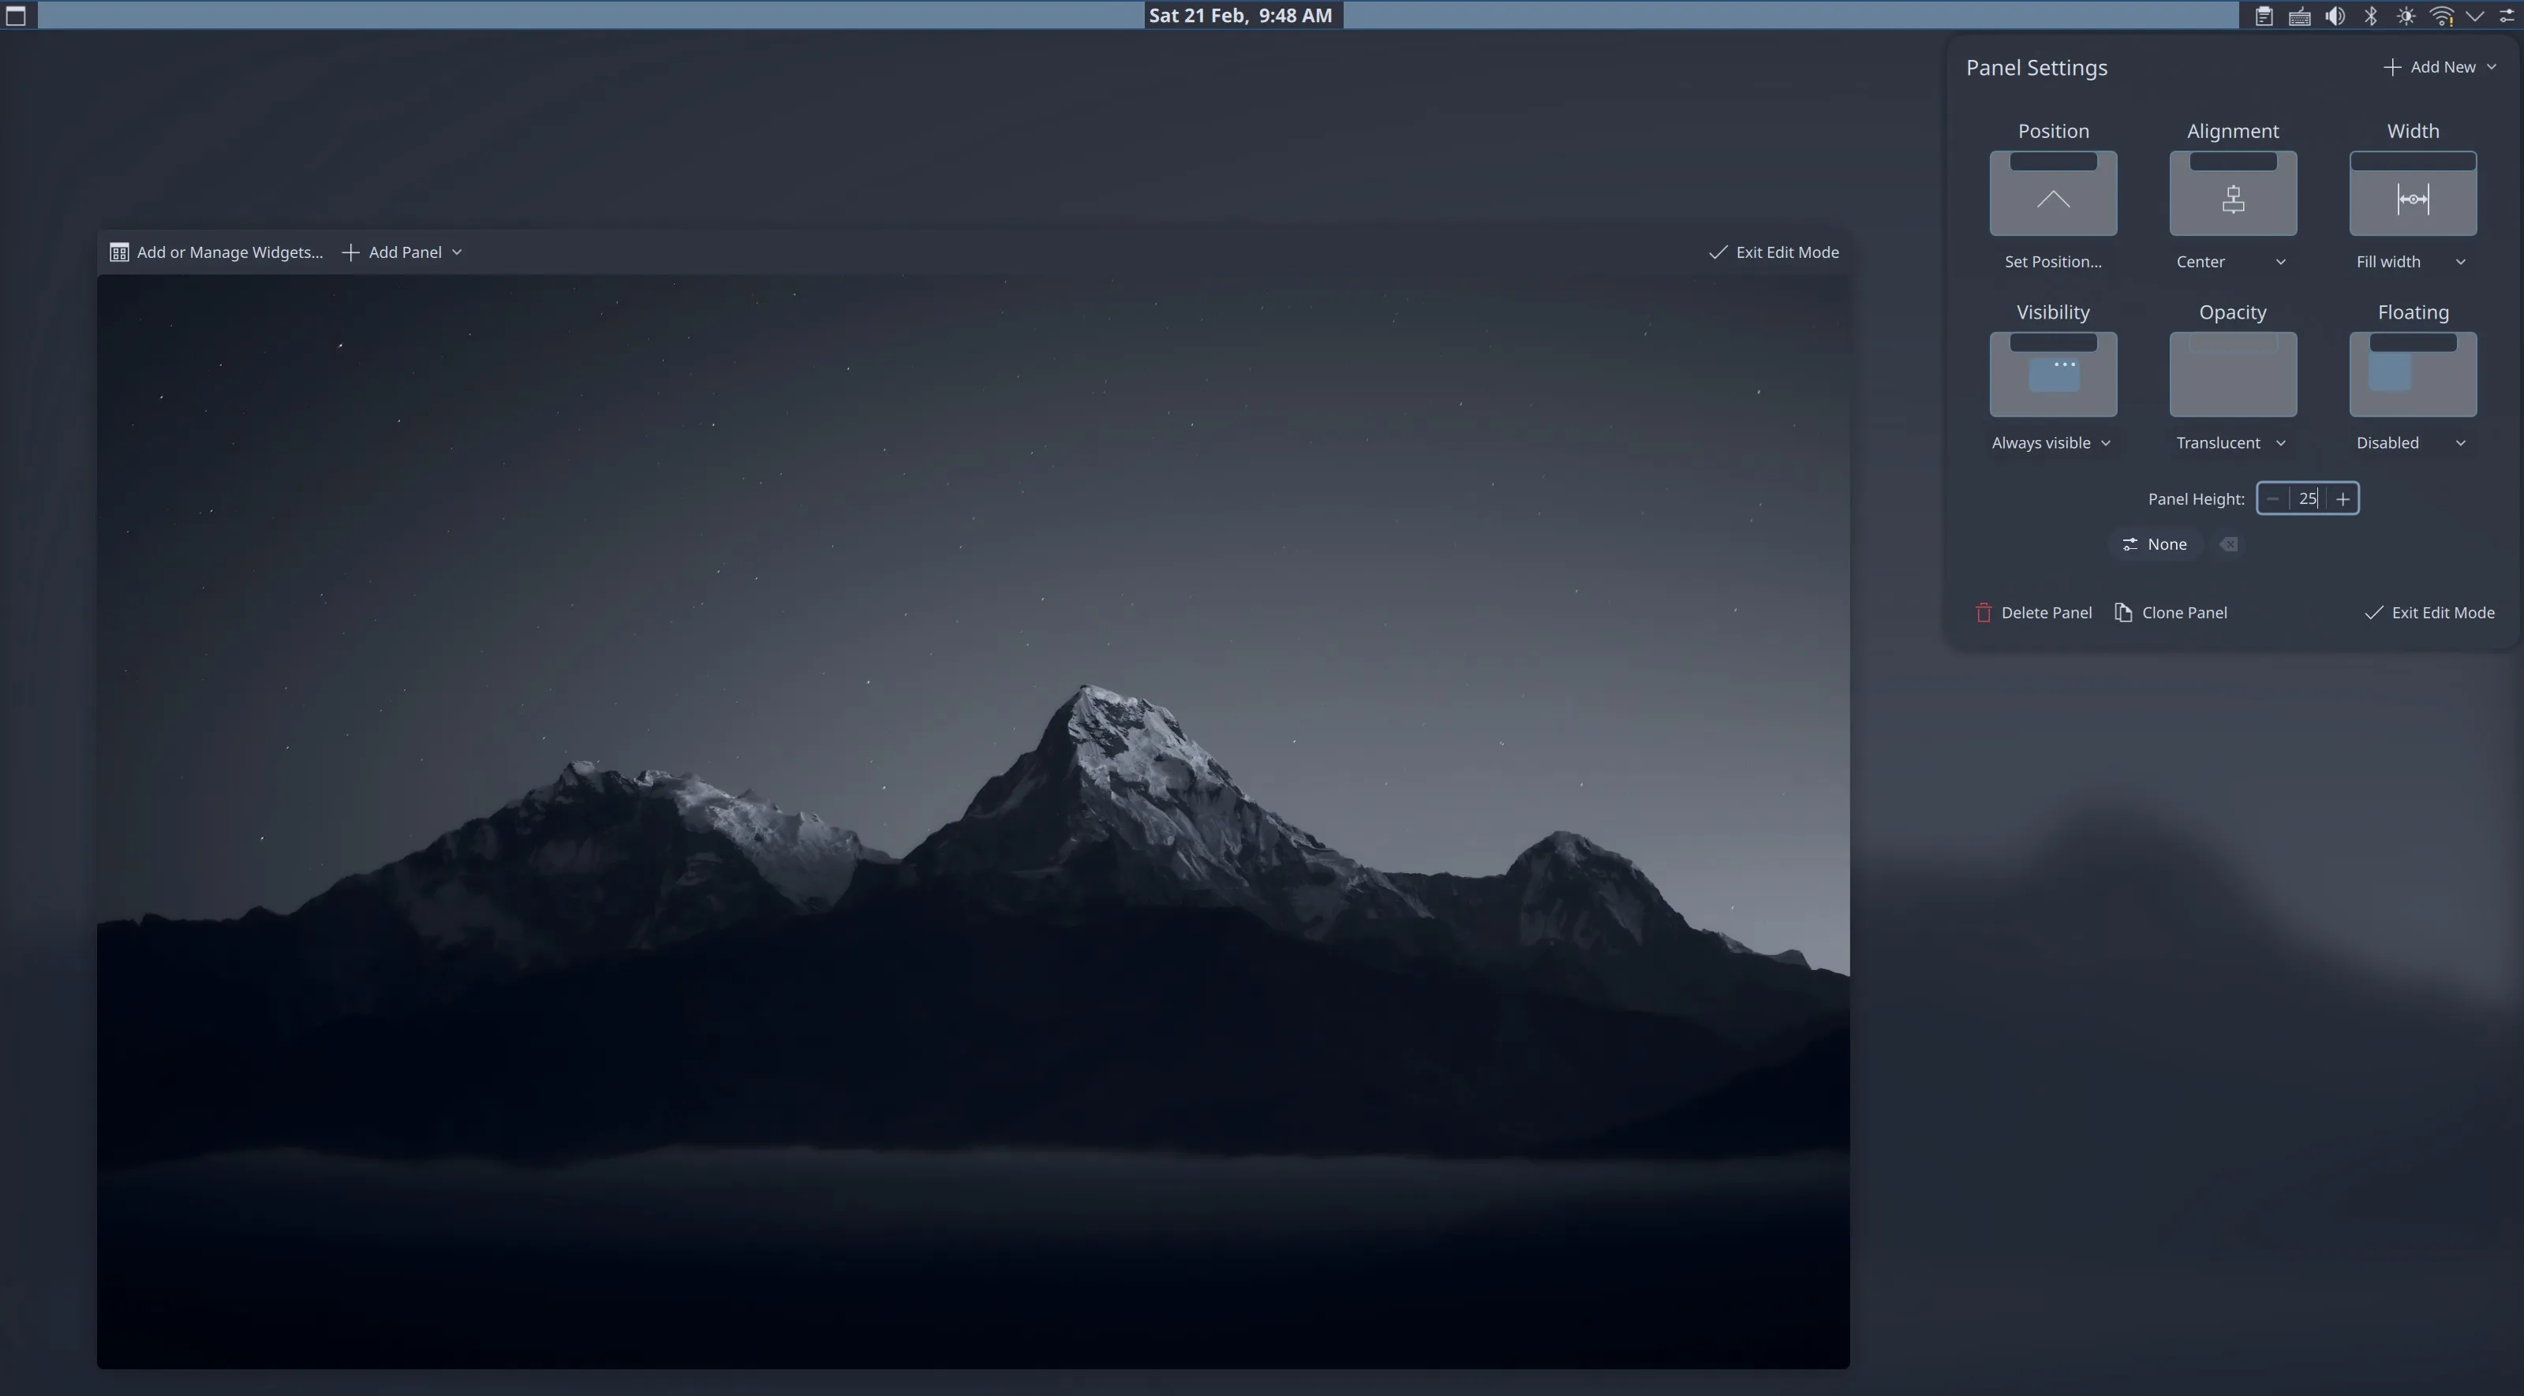Viewport: 2524px width, 1396px height.
Task: Click the Clone Panel button
Action: pyautogui.click(x=2171, y=612)
